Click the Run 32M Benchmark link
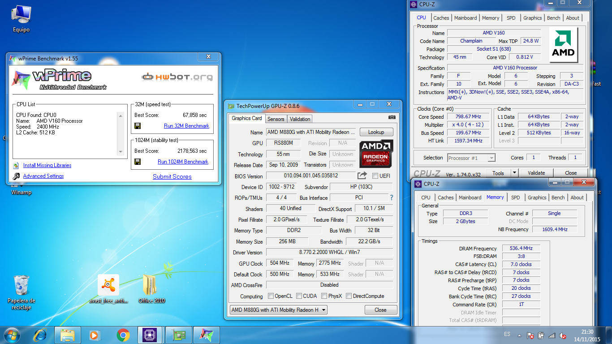The image size is (612, 344). click(x=186, y=126)
